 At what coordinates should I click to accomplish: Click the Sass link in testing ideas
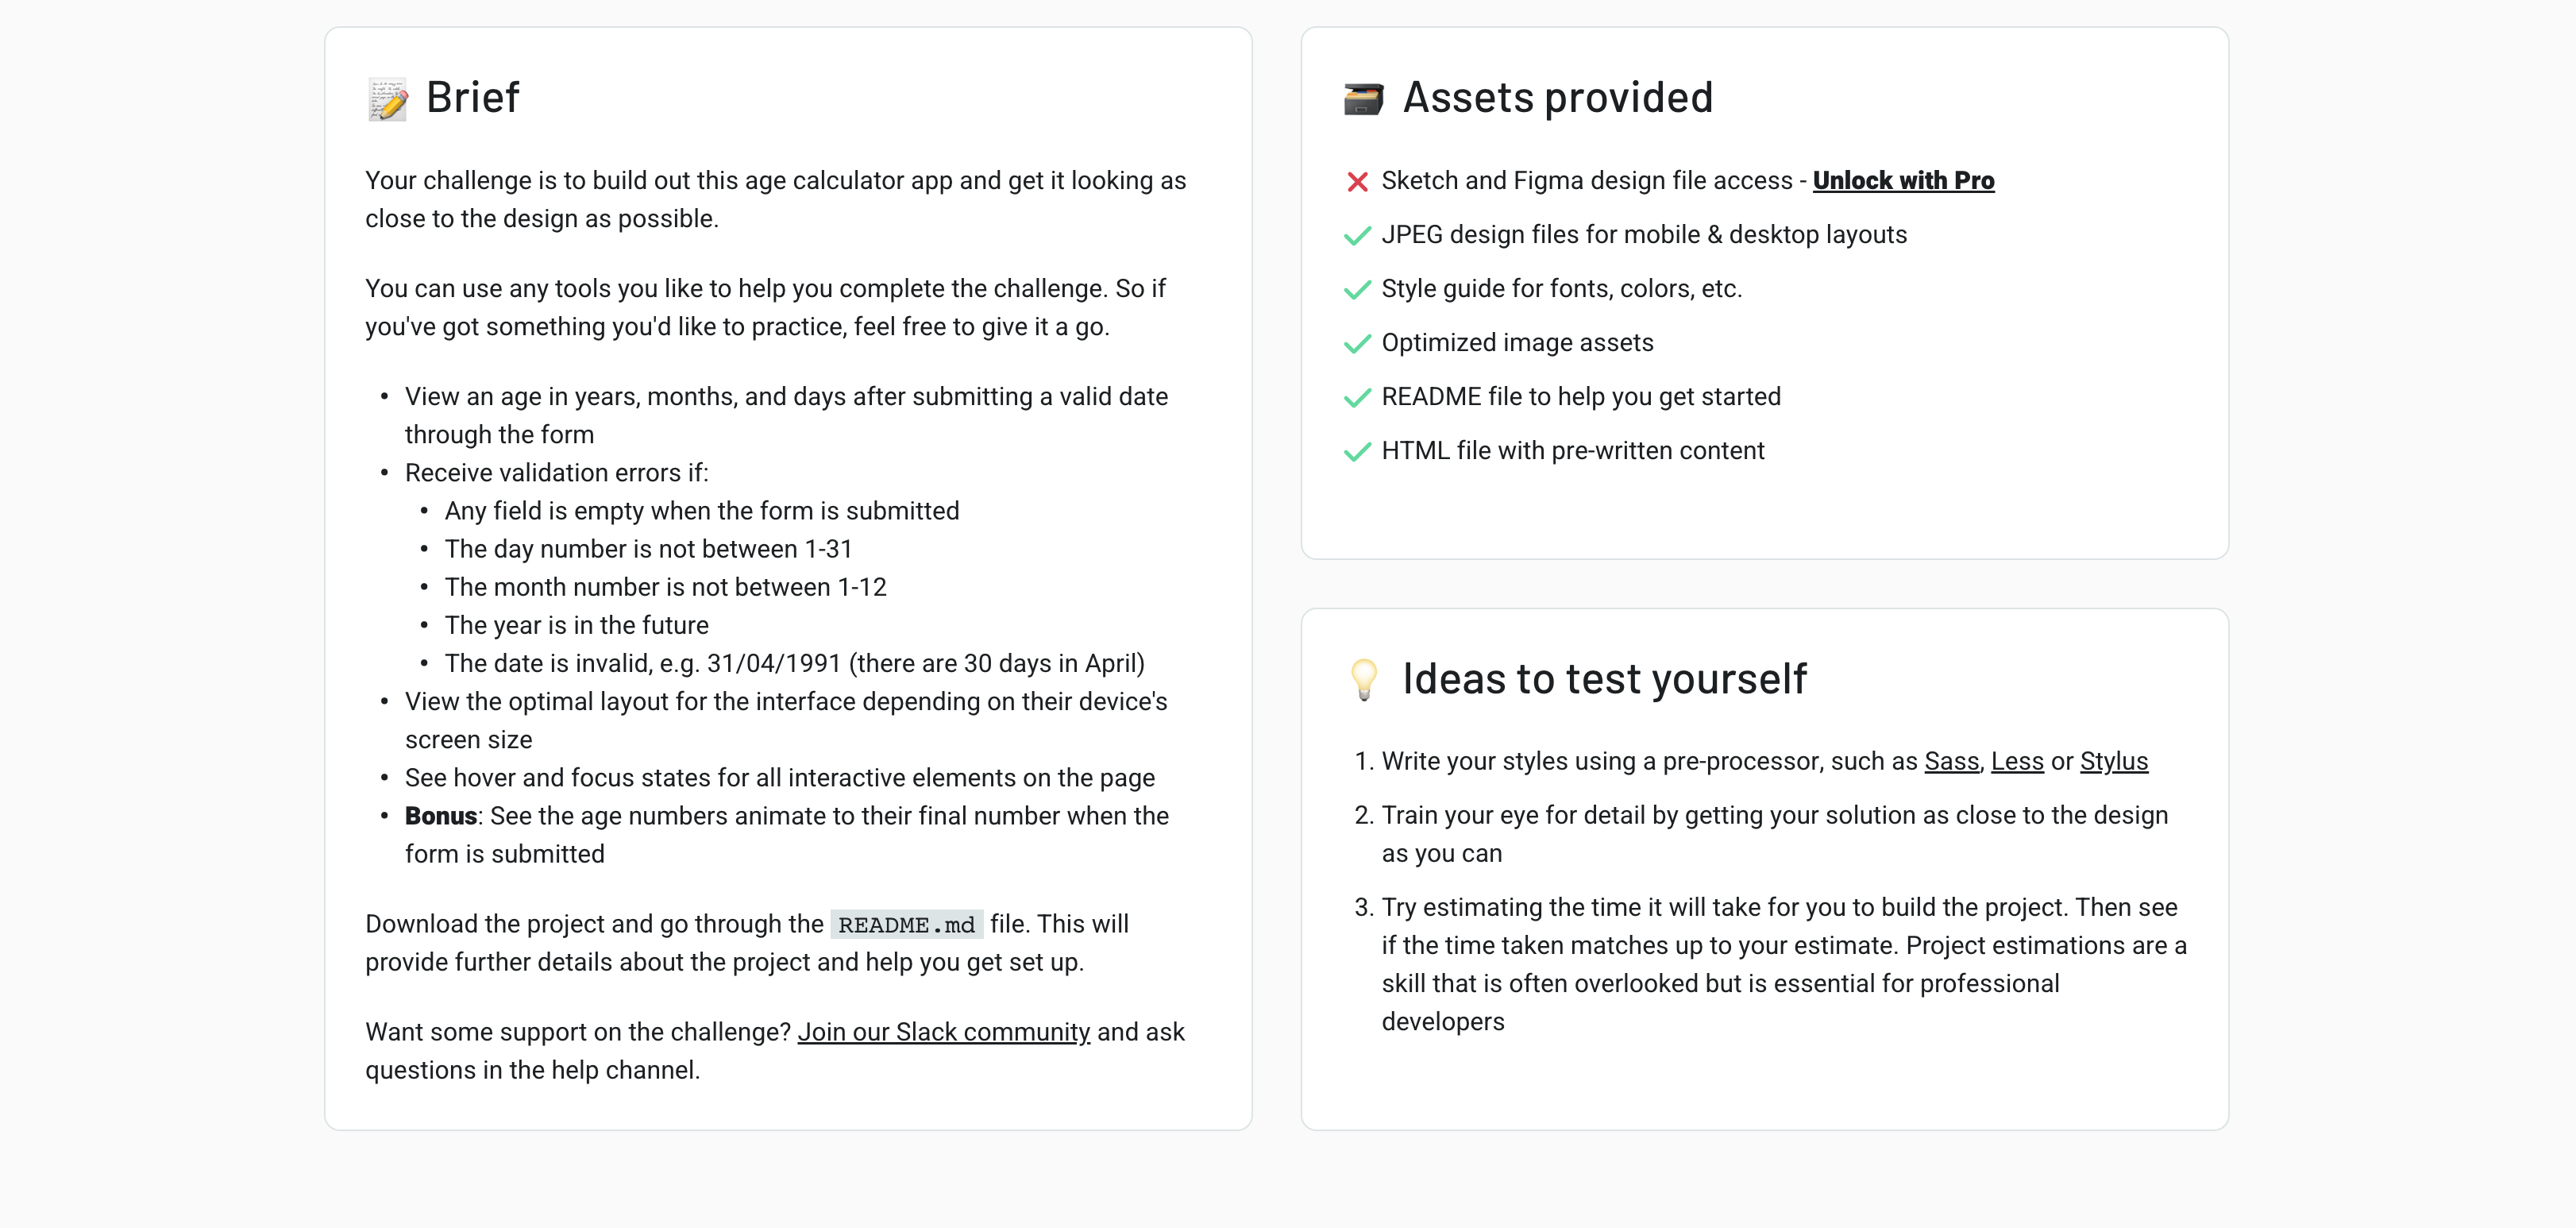pyautogui.click(x=1950, y=761)
